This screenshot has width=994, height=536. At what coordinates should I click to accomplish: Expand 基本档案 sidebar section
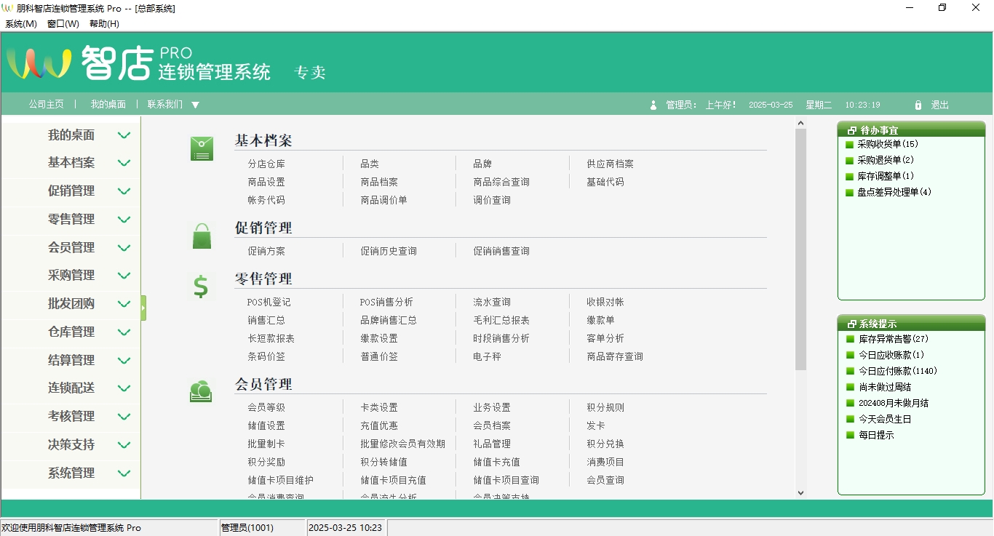click(x=124, y=163)
